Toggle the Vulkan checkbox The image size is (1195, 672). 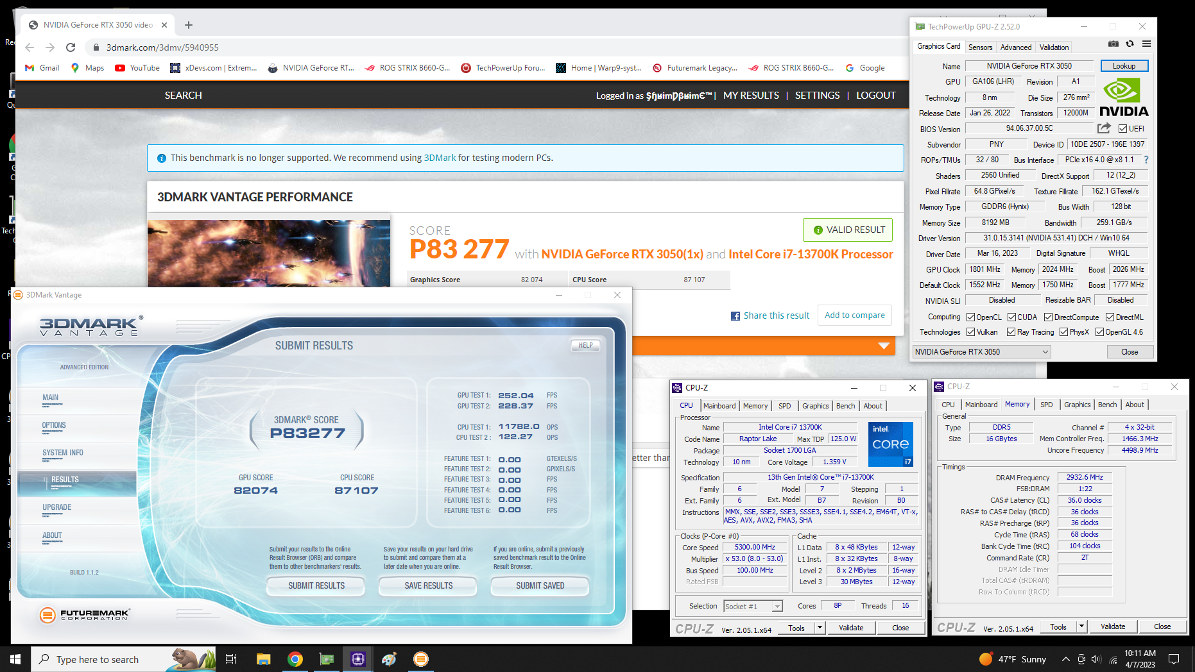point(971,332)
